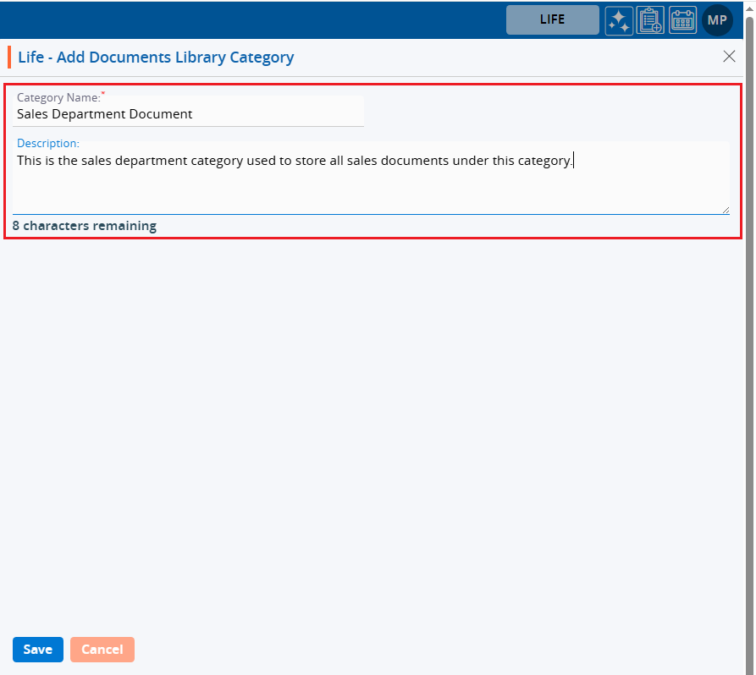Open the calendar icon in header

[x=682, y=20]
